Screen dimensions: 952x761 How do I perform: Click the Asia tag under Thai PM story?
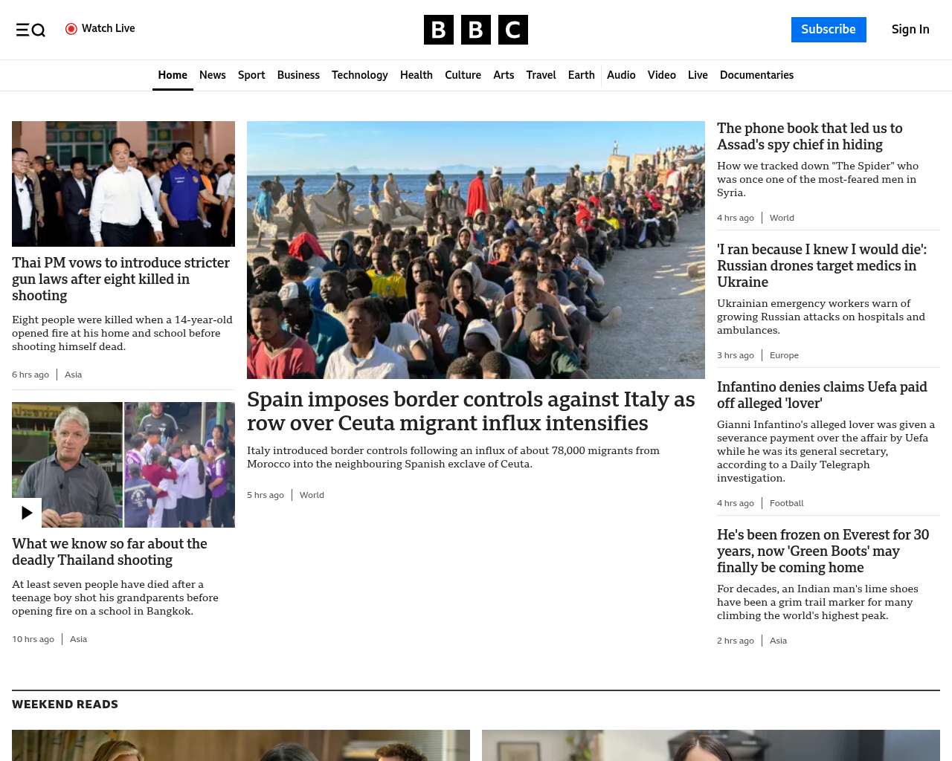coord(73,375)
